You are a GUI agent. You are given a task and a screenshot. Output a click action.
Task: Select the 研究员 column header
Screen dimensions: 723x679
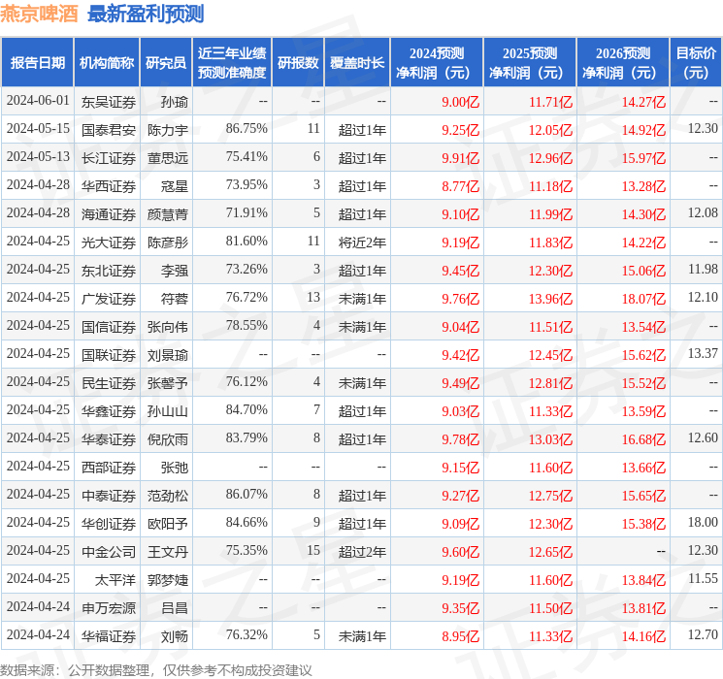(166, 63)
